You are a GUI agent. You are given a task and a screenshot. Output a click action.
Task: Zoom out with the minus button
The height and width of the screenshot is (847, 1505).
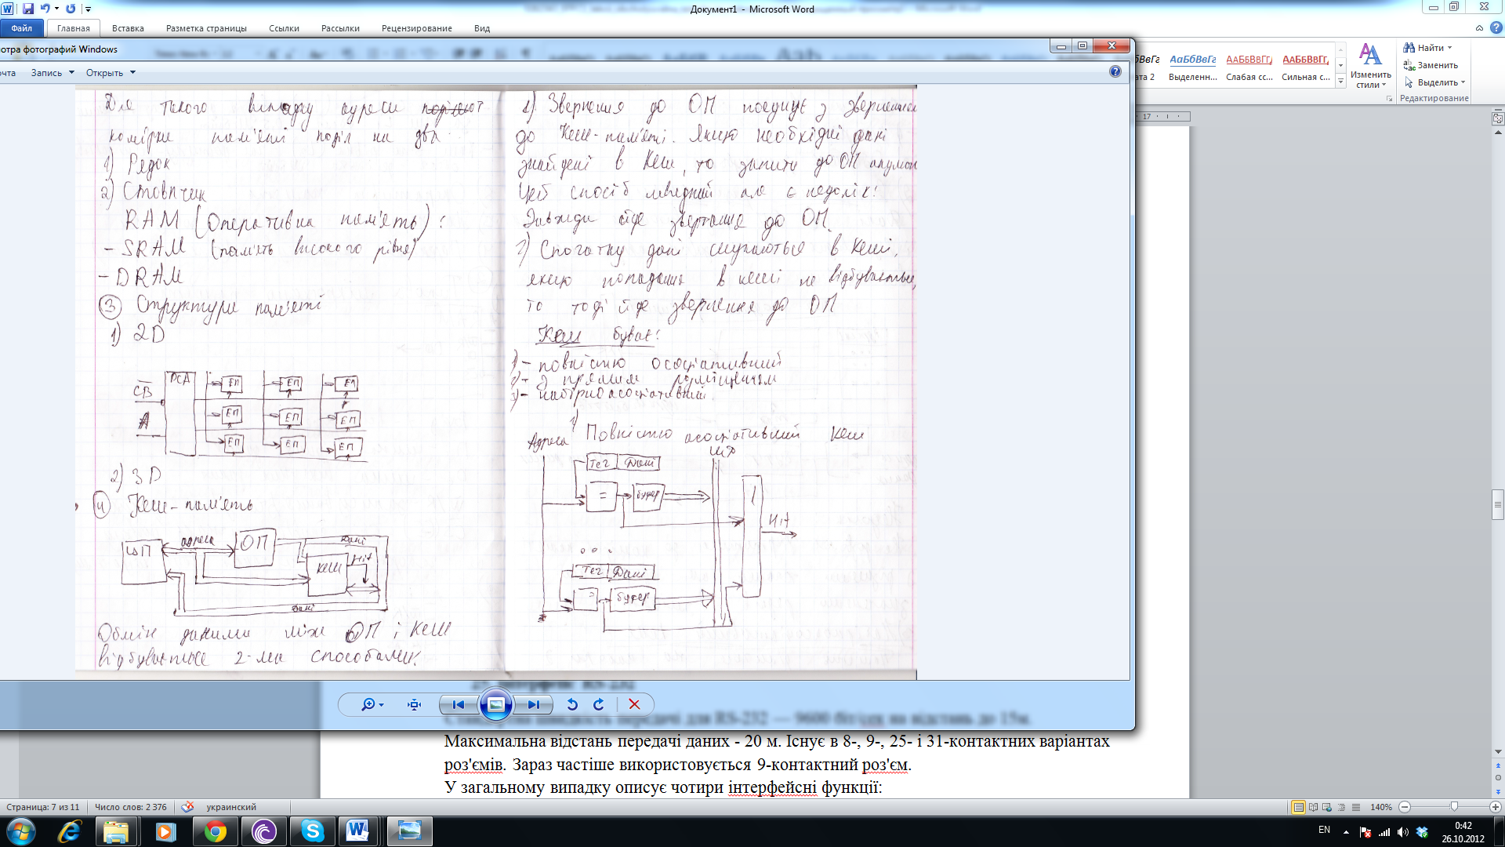(x=1405, y=807)
